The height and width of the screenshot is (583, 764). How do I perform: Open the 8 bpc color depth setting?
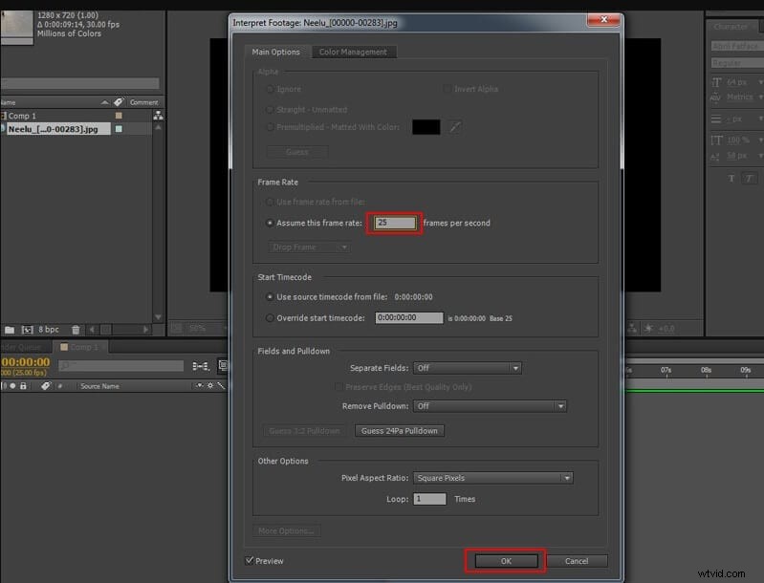48,330
